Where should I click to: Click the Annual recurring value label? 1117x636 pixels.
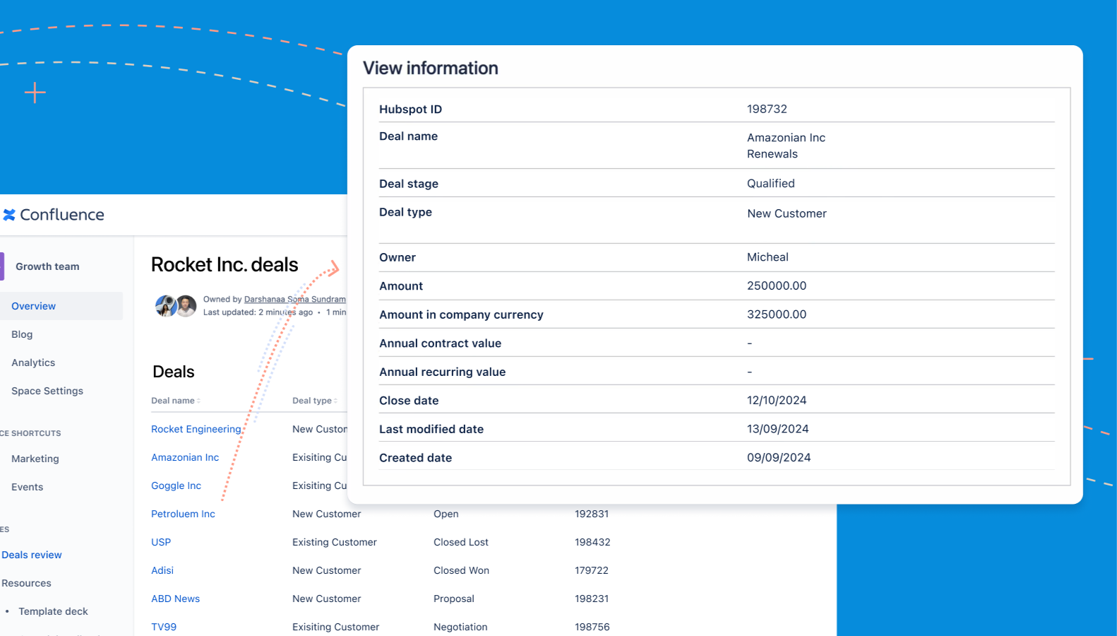click(442, 372)
